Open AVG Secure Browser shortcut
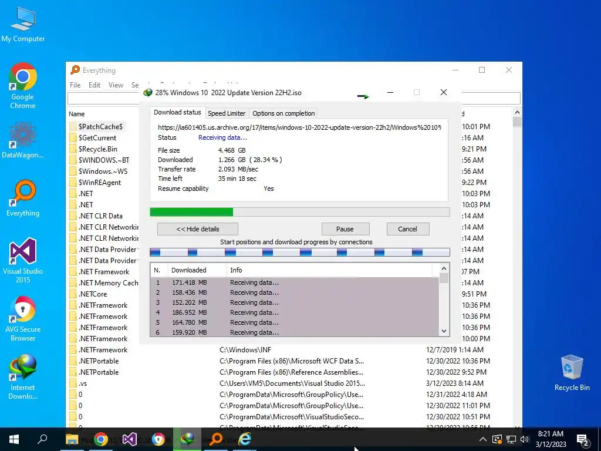 (23, 318)
